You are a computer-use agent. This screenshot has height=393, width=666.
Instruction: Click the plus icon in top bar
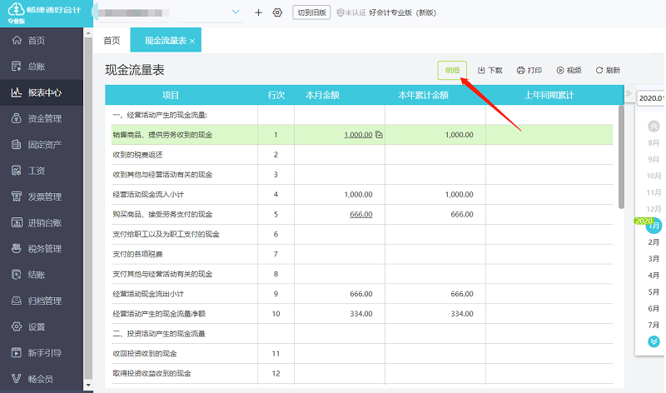coord(258,12)
